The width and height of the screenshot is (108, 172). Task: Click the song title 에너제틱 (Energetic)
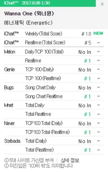[28, 23]
